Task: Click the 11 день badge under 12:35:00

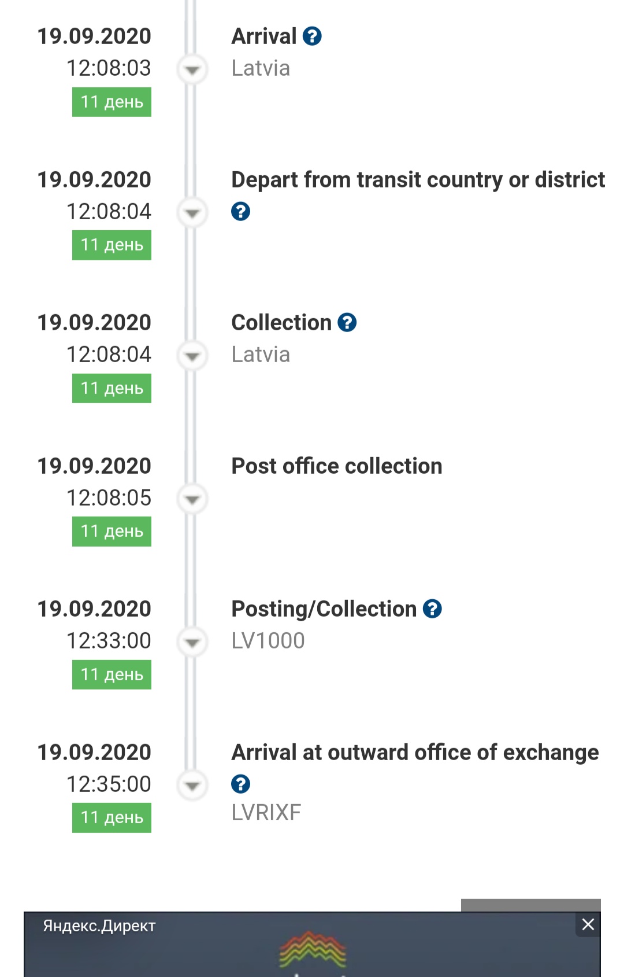Action: pos(112,817)
